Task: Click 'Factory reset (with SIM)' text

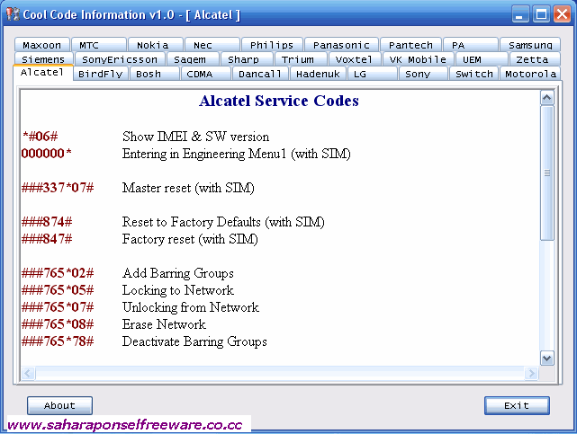Action: [x=190, y=239]
